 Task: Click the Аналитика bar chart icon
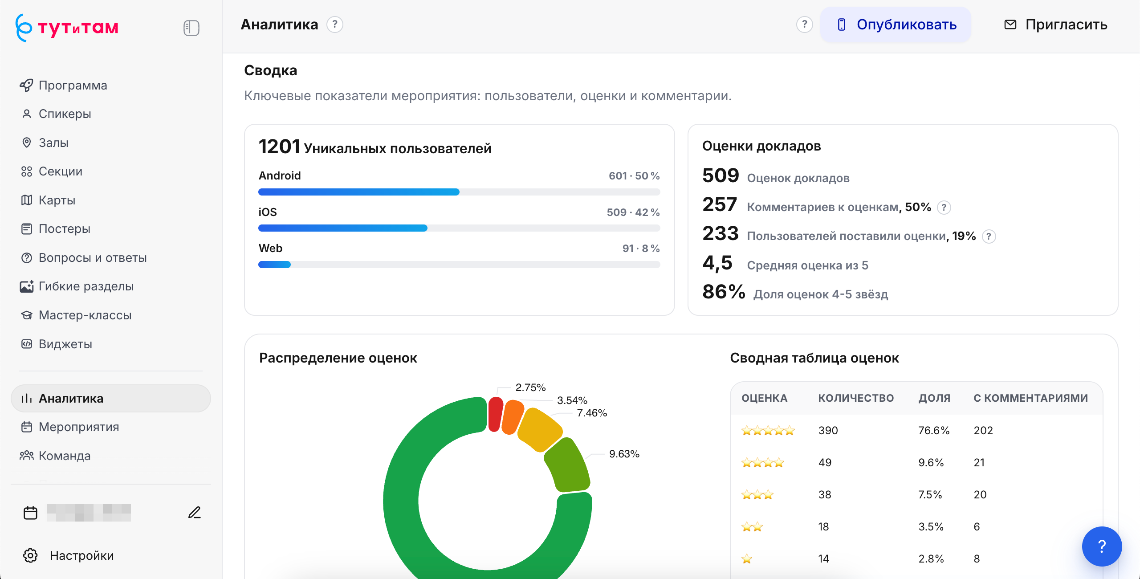point(27,398)
